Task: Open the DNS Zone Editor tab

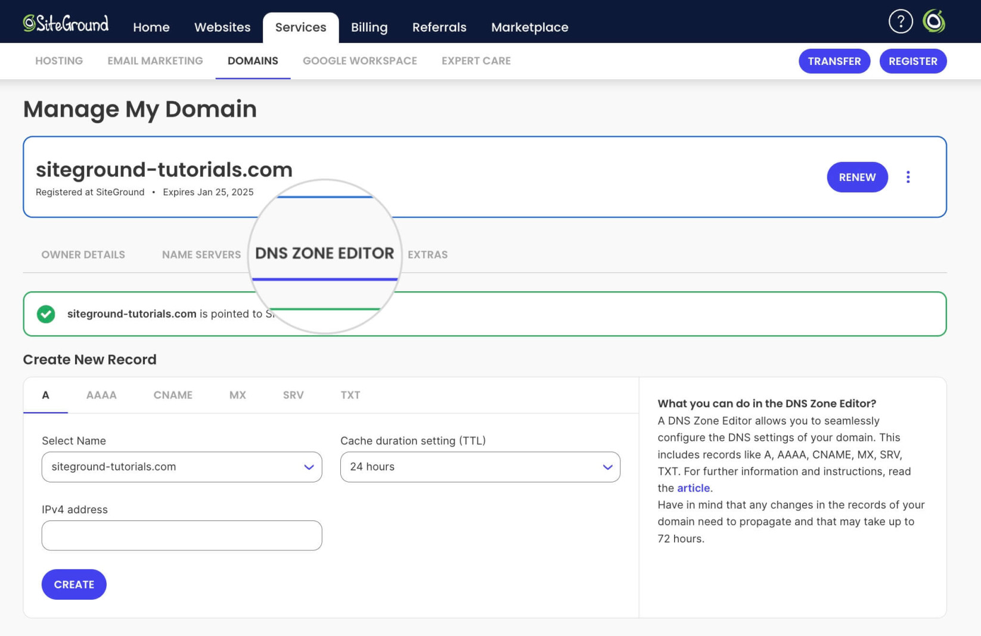Action: [x=324, y=254]
